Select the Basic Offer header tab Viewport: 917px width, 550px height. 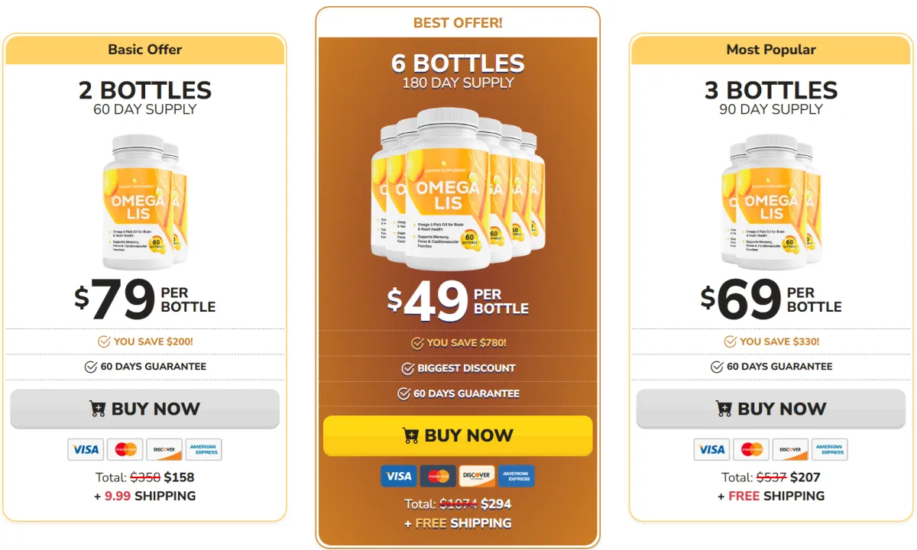[145, 50]
